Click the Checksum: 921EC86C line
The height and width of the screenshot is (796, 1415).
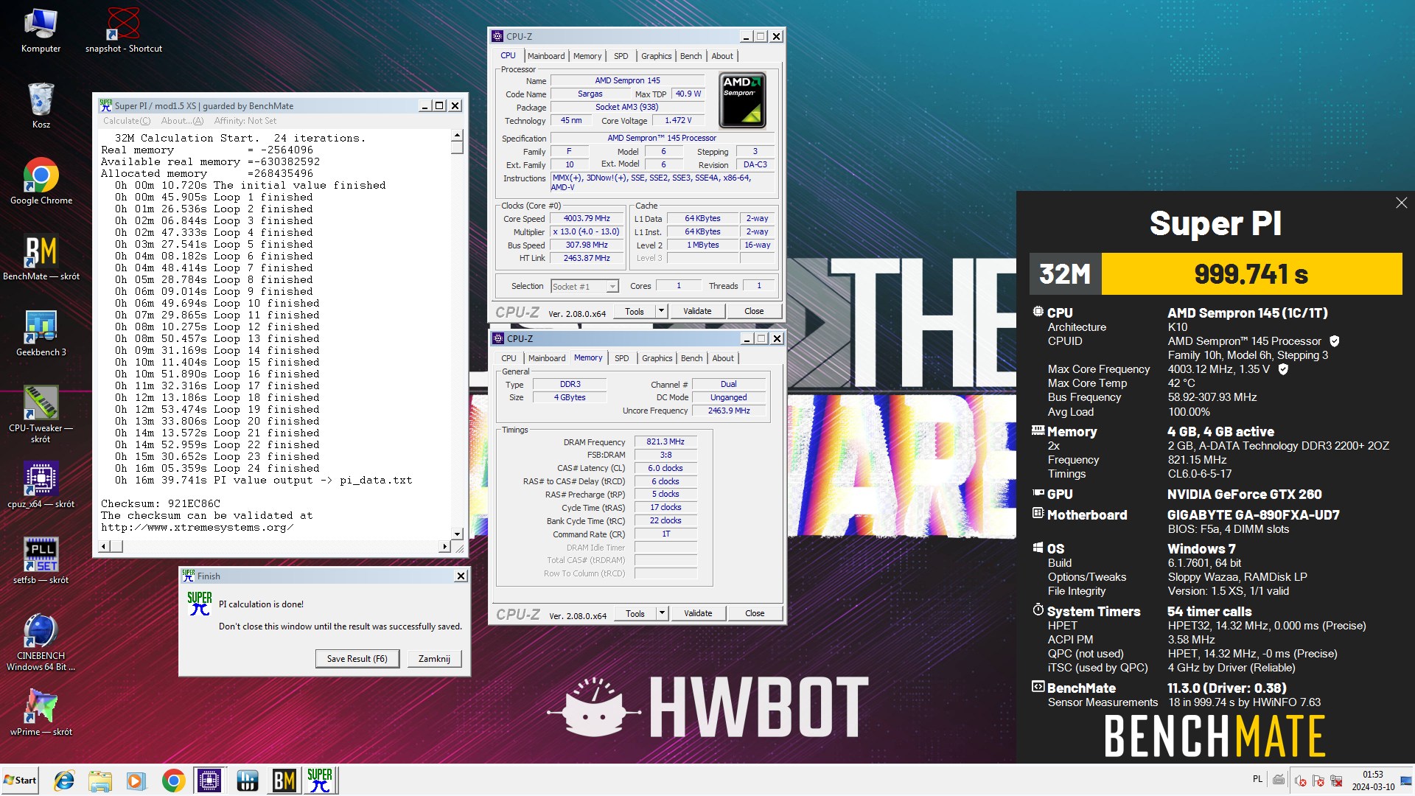point(161,504)
